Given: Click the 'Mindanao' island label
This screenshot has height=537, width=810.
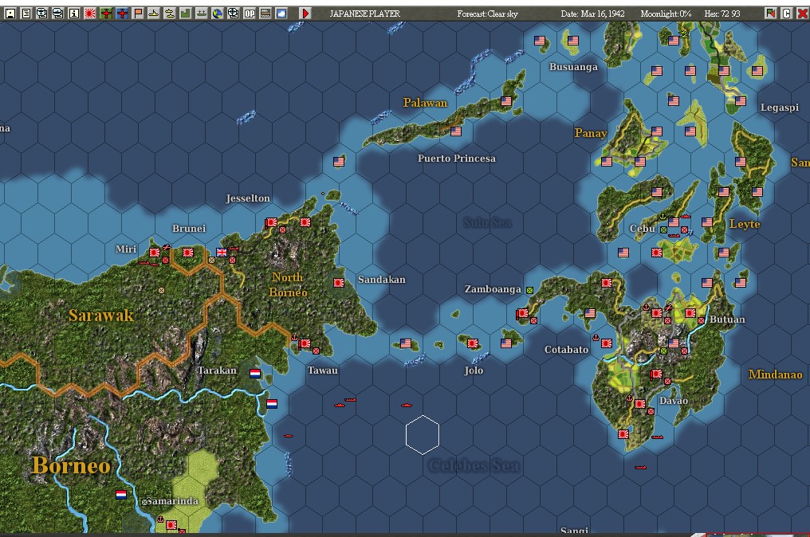Looking at the screenshot, I should tap(776, 374).
